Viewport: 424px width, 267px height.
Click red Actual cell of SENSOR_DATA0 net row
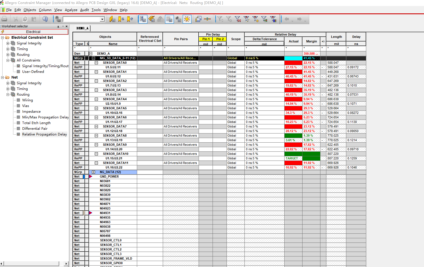pyautogui.click(x=293, y=63)
